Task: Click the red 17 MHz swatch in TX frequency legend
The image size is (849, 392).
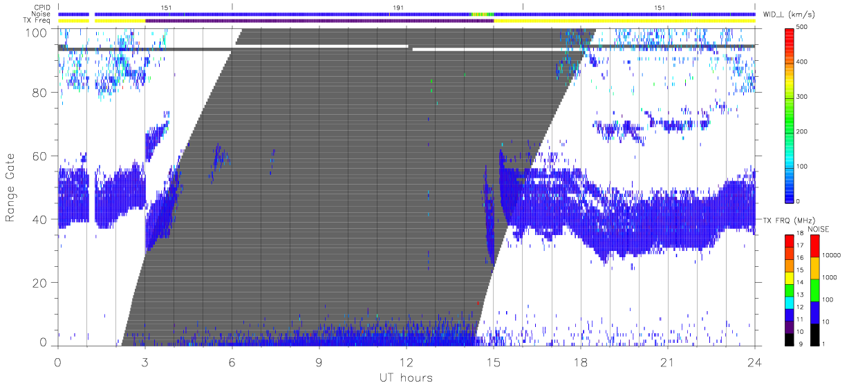Action: (x=790, y=241)
